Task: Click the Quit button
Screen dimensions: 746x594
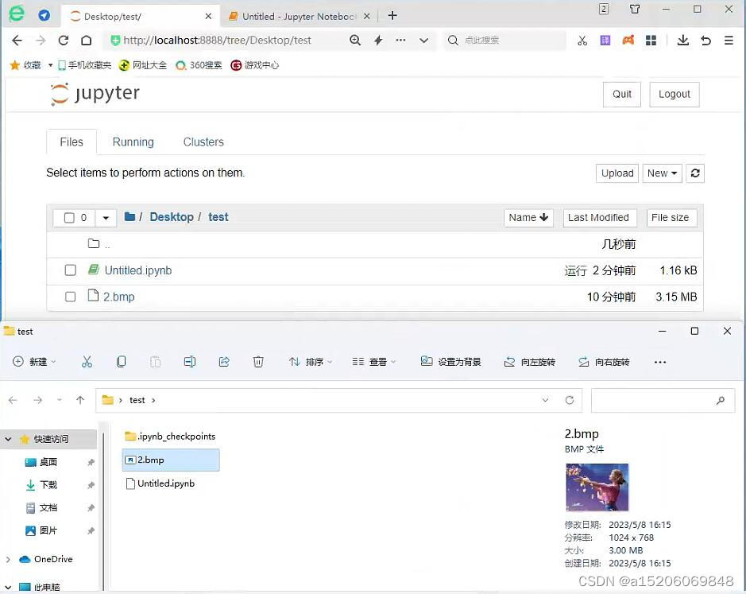Action: [622, 95]
